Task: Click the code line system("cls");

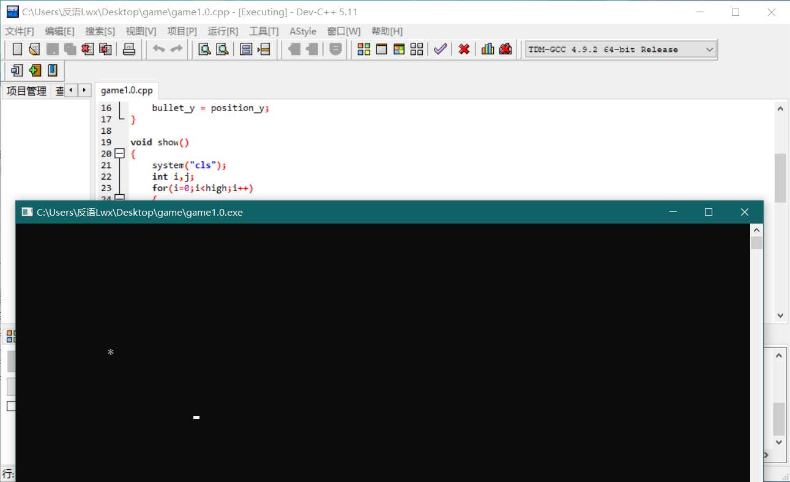Action: [x=189, y=165]
